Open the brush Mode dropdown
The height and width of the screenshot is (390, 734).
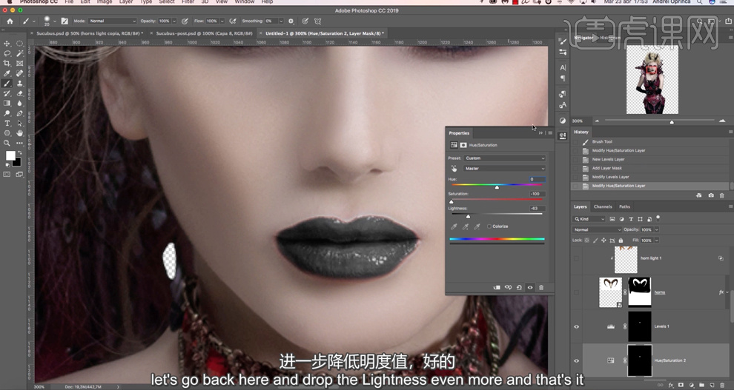112,21
